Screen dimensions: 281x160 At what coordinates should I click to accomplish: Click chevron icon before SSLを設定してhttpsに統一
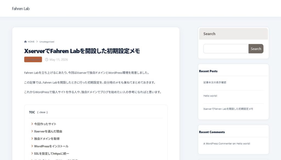click(x=32, y=153)
